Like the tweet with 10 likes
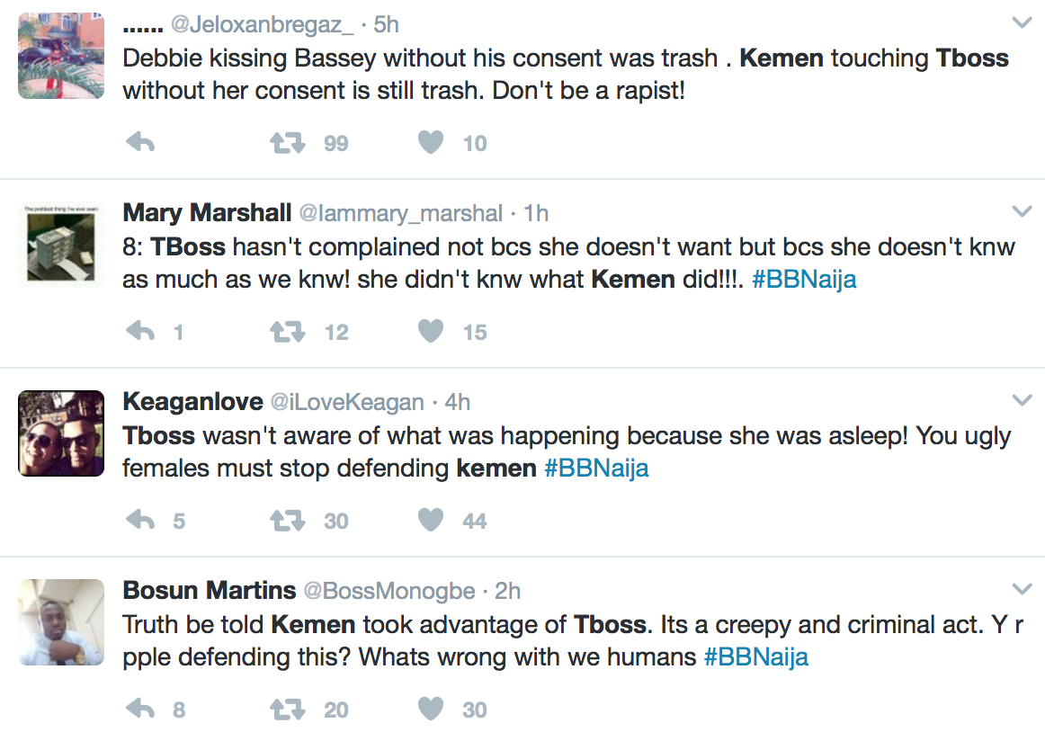The height and width of the screenshot is (741, 1045). pos(432,143)
